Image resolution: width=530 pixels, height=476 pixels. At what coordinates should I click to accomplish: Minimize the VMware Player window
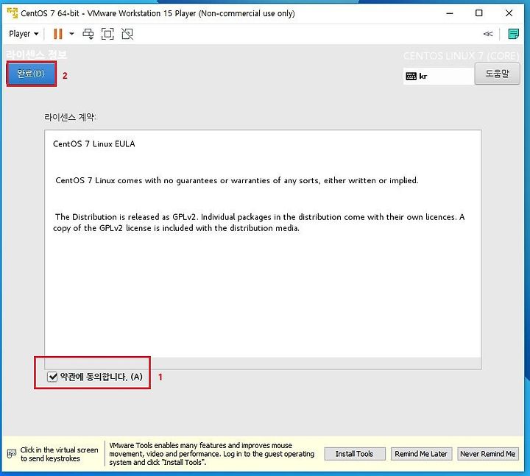(450, 13)
